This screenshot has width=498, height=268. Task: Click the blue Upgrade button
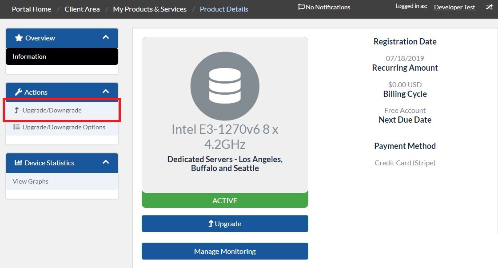[225, 224]
